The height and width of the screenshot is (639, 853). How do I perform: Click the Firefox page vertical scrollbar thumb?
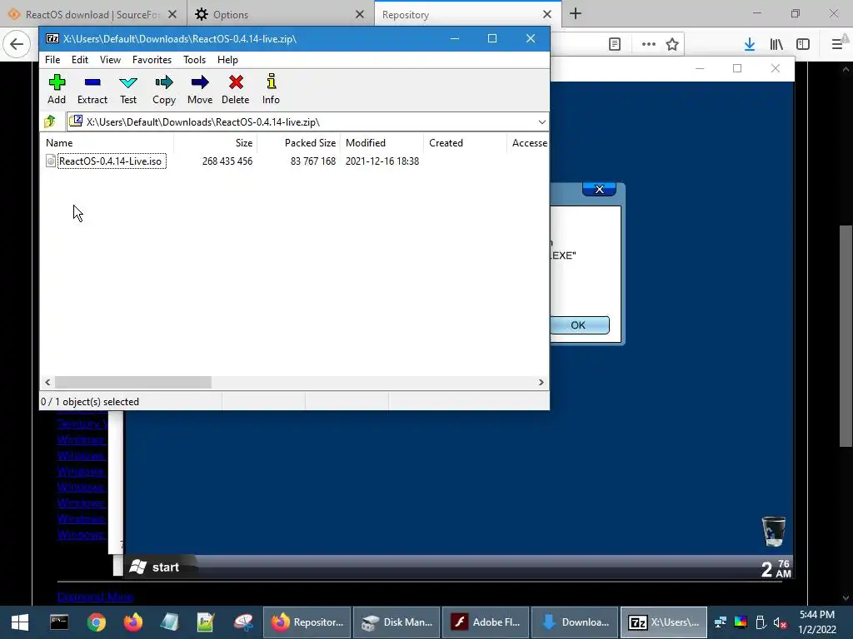(846, 335)
